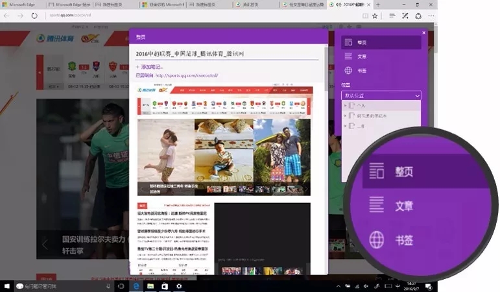This screenshot has height=292, width=500.
Task: Open the clipped source URL link
Action: click(187, 76)
